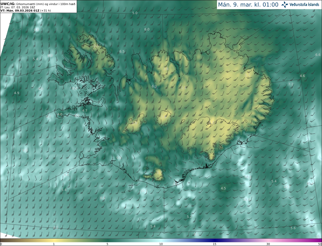Click the Veðurstofa Íslands logo symbol

285,5
